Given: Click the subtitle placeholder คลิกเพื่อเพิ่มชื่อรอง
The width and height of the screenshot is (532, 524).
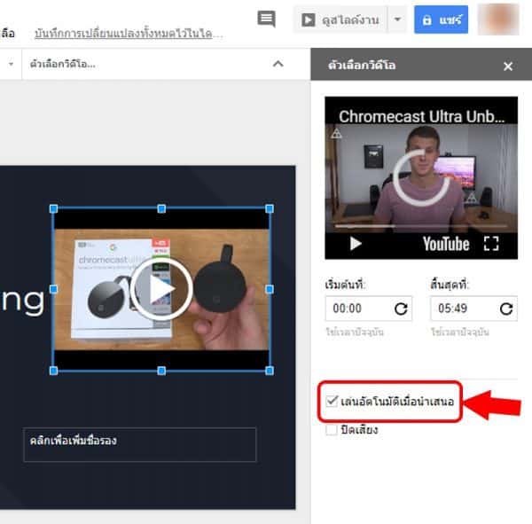Looking at the screenshot, I should pyautogui.click(x=139, y=444).
